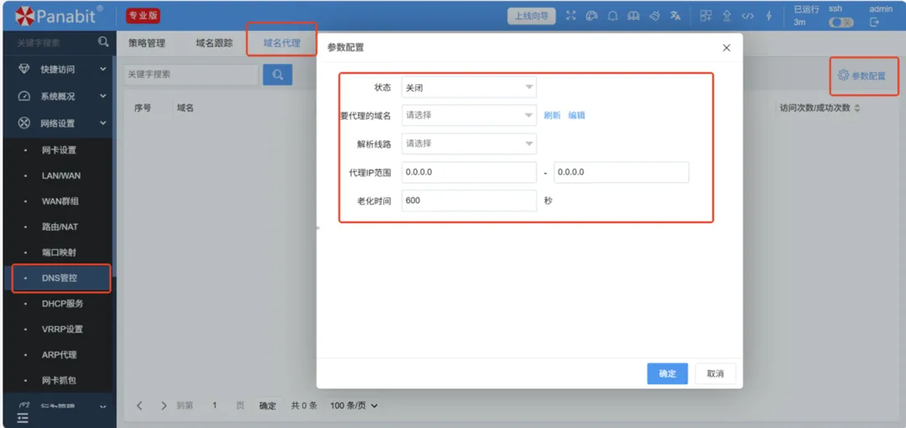Click the code brackets icon in header
The width and height of the screenshot is (906, 428).
point(747,16)
